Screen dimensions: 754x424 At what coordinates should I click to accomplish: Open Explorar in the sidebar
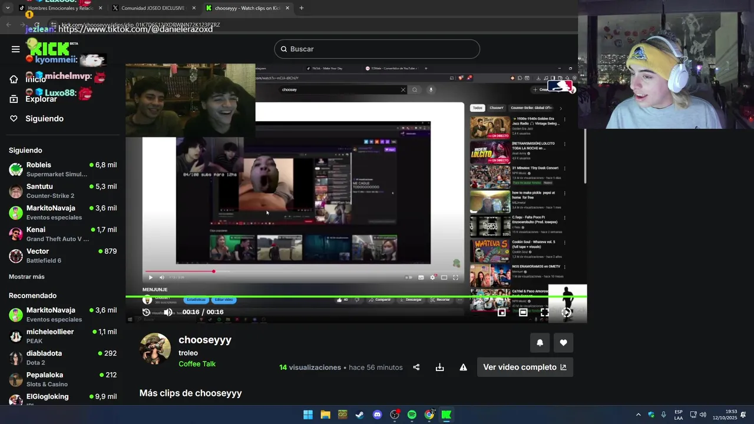pyautogui.click(x=41, y=99)
